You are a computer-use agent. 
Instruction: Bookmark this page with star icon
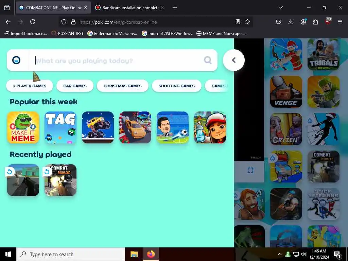coord(247,22)
